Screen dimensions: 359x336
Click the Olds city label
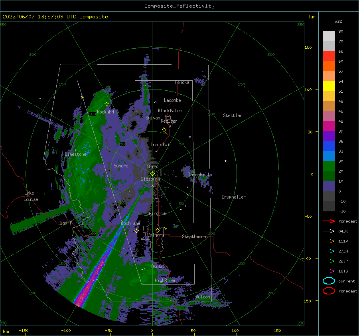pos(152,167)
